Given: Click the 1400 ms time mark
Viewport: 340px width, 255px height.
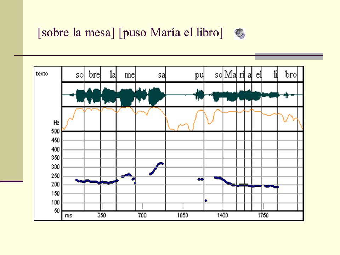Looking at the screenshot, I should (223, 215).
